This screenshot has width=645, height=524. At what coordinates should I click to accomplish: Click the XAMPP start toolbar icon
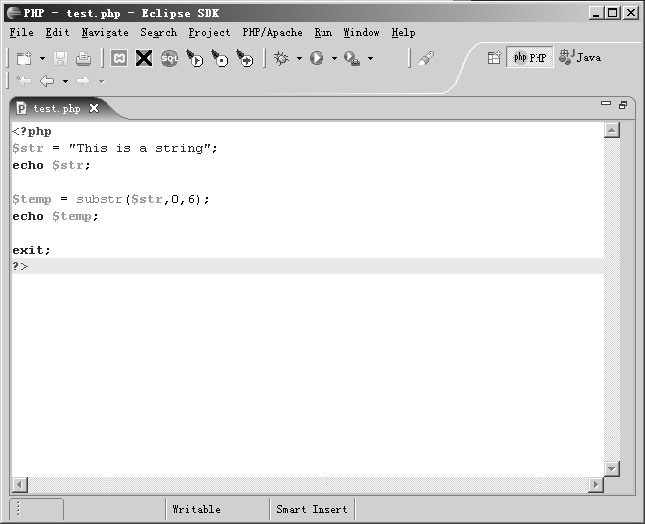[119, 58]
